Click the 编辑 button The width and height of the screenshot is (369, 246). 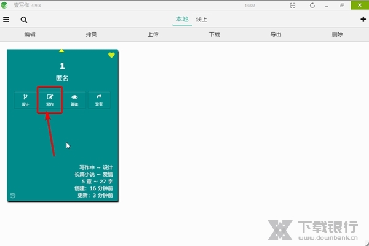coord(30,35)
